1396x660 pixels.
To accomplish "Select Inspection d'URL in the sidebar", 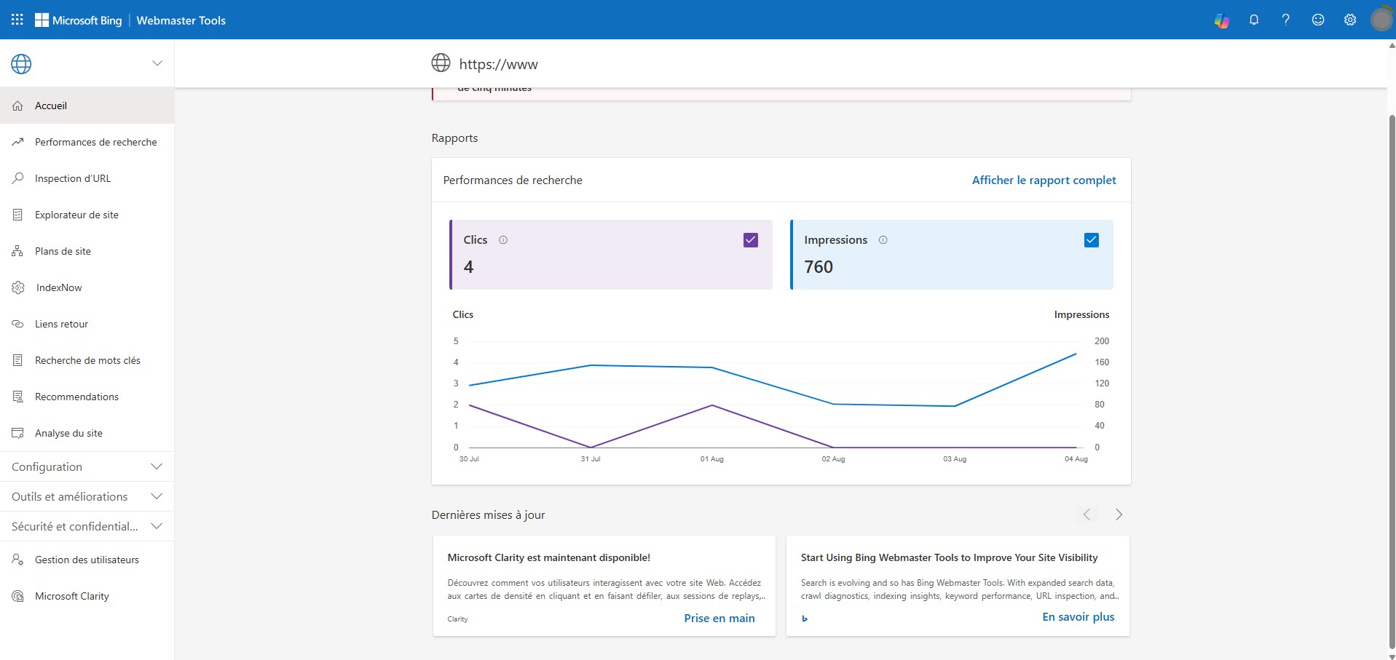I will (x=73, y=178).
